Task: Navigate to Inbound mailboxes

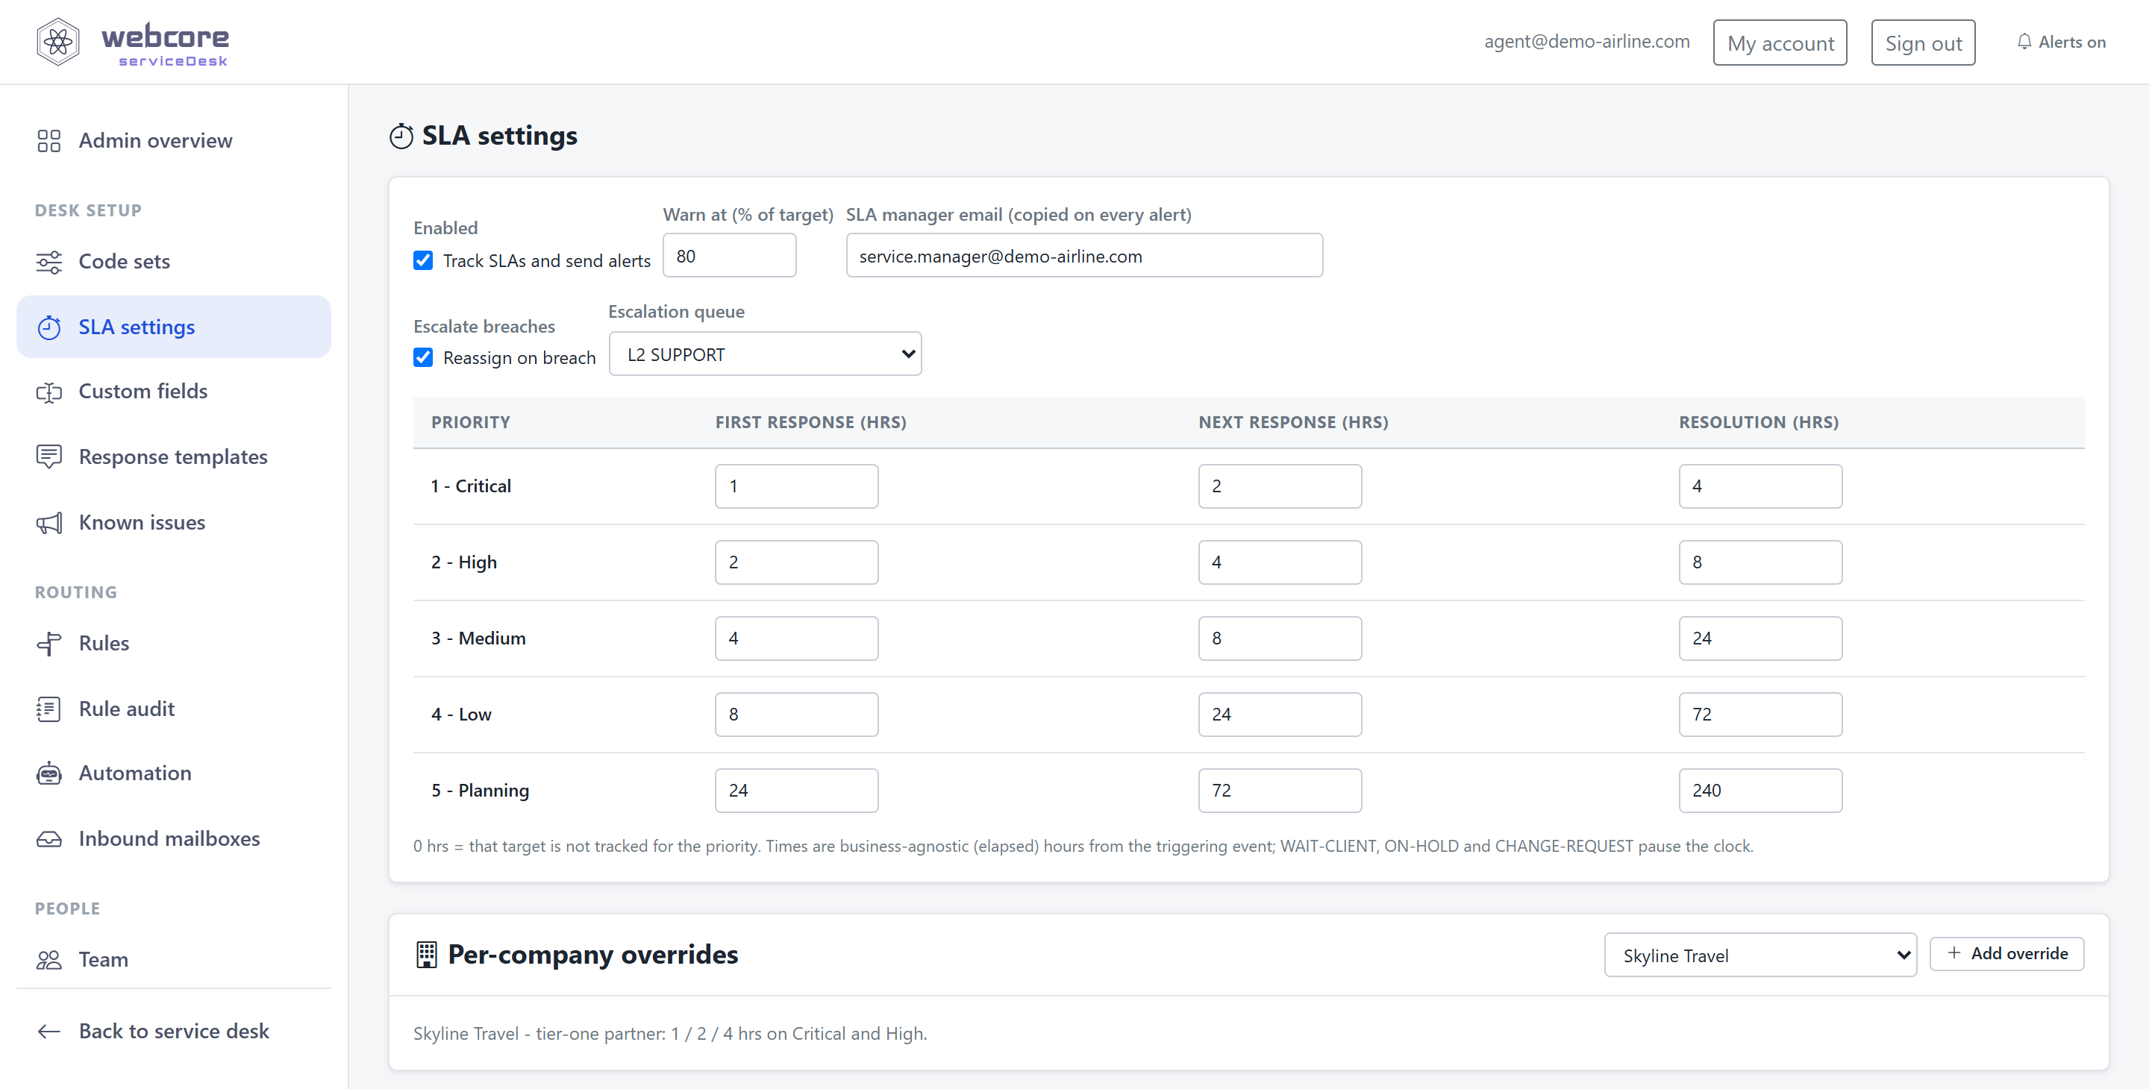Action: coord(174,839)
